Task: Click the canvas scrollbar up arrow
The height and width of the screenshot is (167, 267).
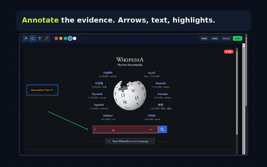Action: tap(244, 45)
